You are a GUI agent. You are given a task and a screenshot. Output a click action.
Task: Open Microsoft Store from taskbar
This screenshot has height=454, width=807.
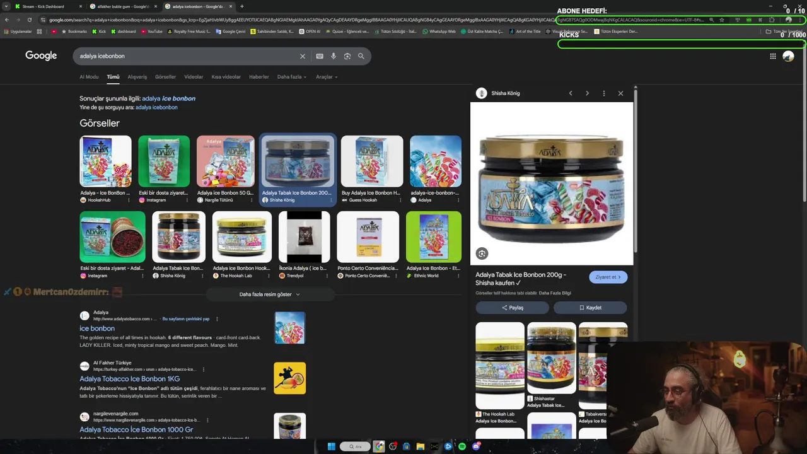coord(407,446)
